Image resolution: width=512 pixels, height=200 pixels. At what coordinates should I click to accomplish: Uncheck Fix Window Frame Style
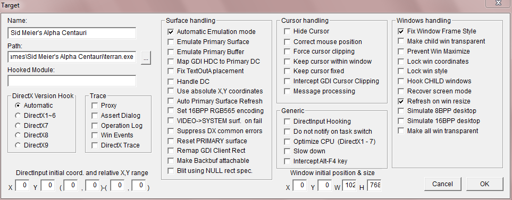coord(401,32)
